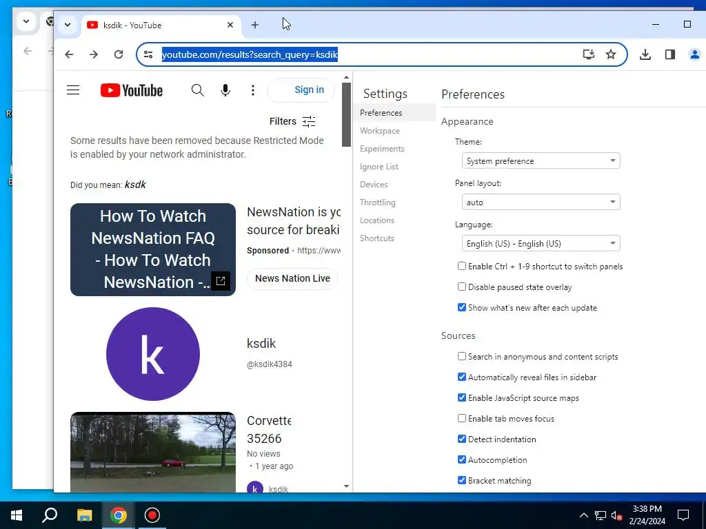The height and width of the screenshot is (529, 706).
Task: Click Chrome icon in taskbar
Action: [118, 515]
